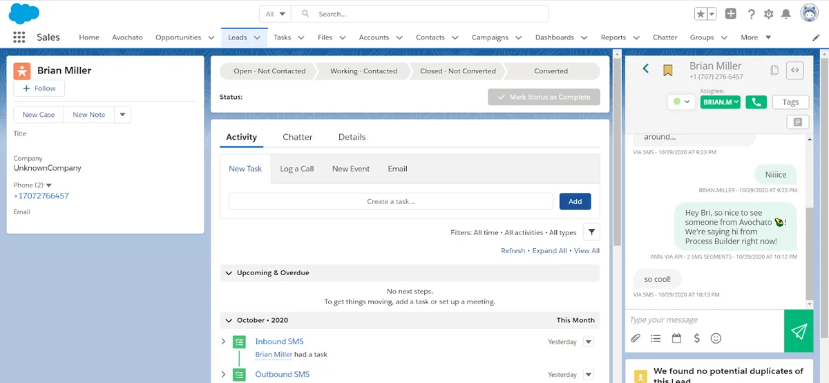The width and height of the screenshot is (829, 383).
Task: Send message with paper plane button
Action: (799, 331)
